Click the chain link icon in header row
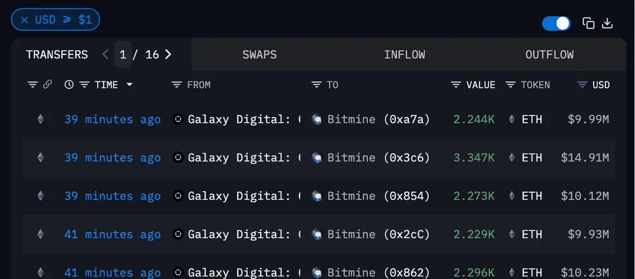This screenshot has width=635, height=279. pos(47,84)
